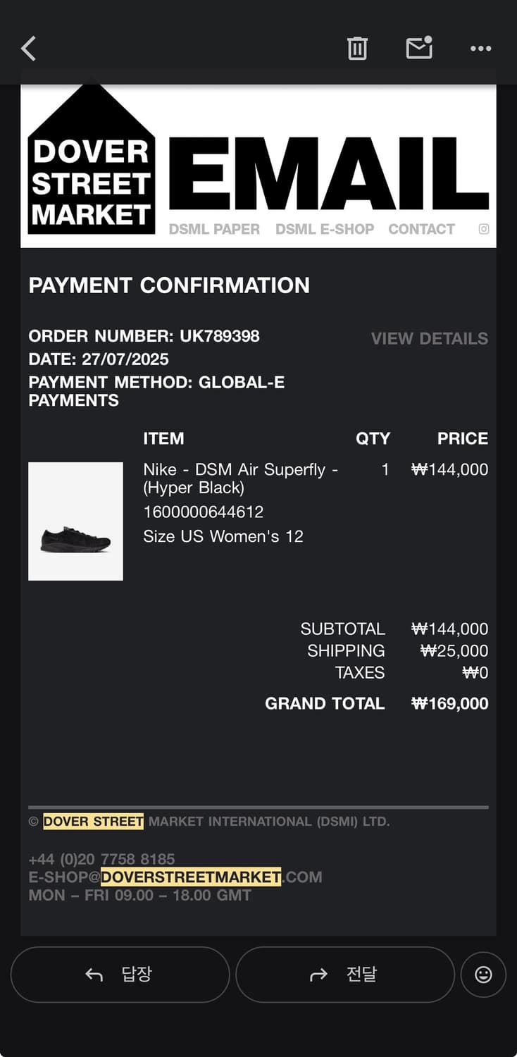Tap the black Nike shoe thumbnail
The height and width of the screenshot is (1057, 517).
(75, 521)
